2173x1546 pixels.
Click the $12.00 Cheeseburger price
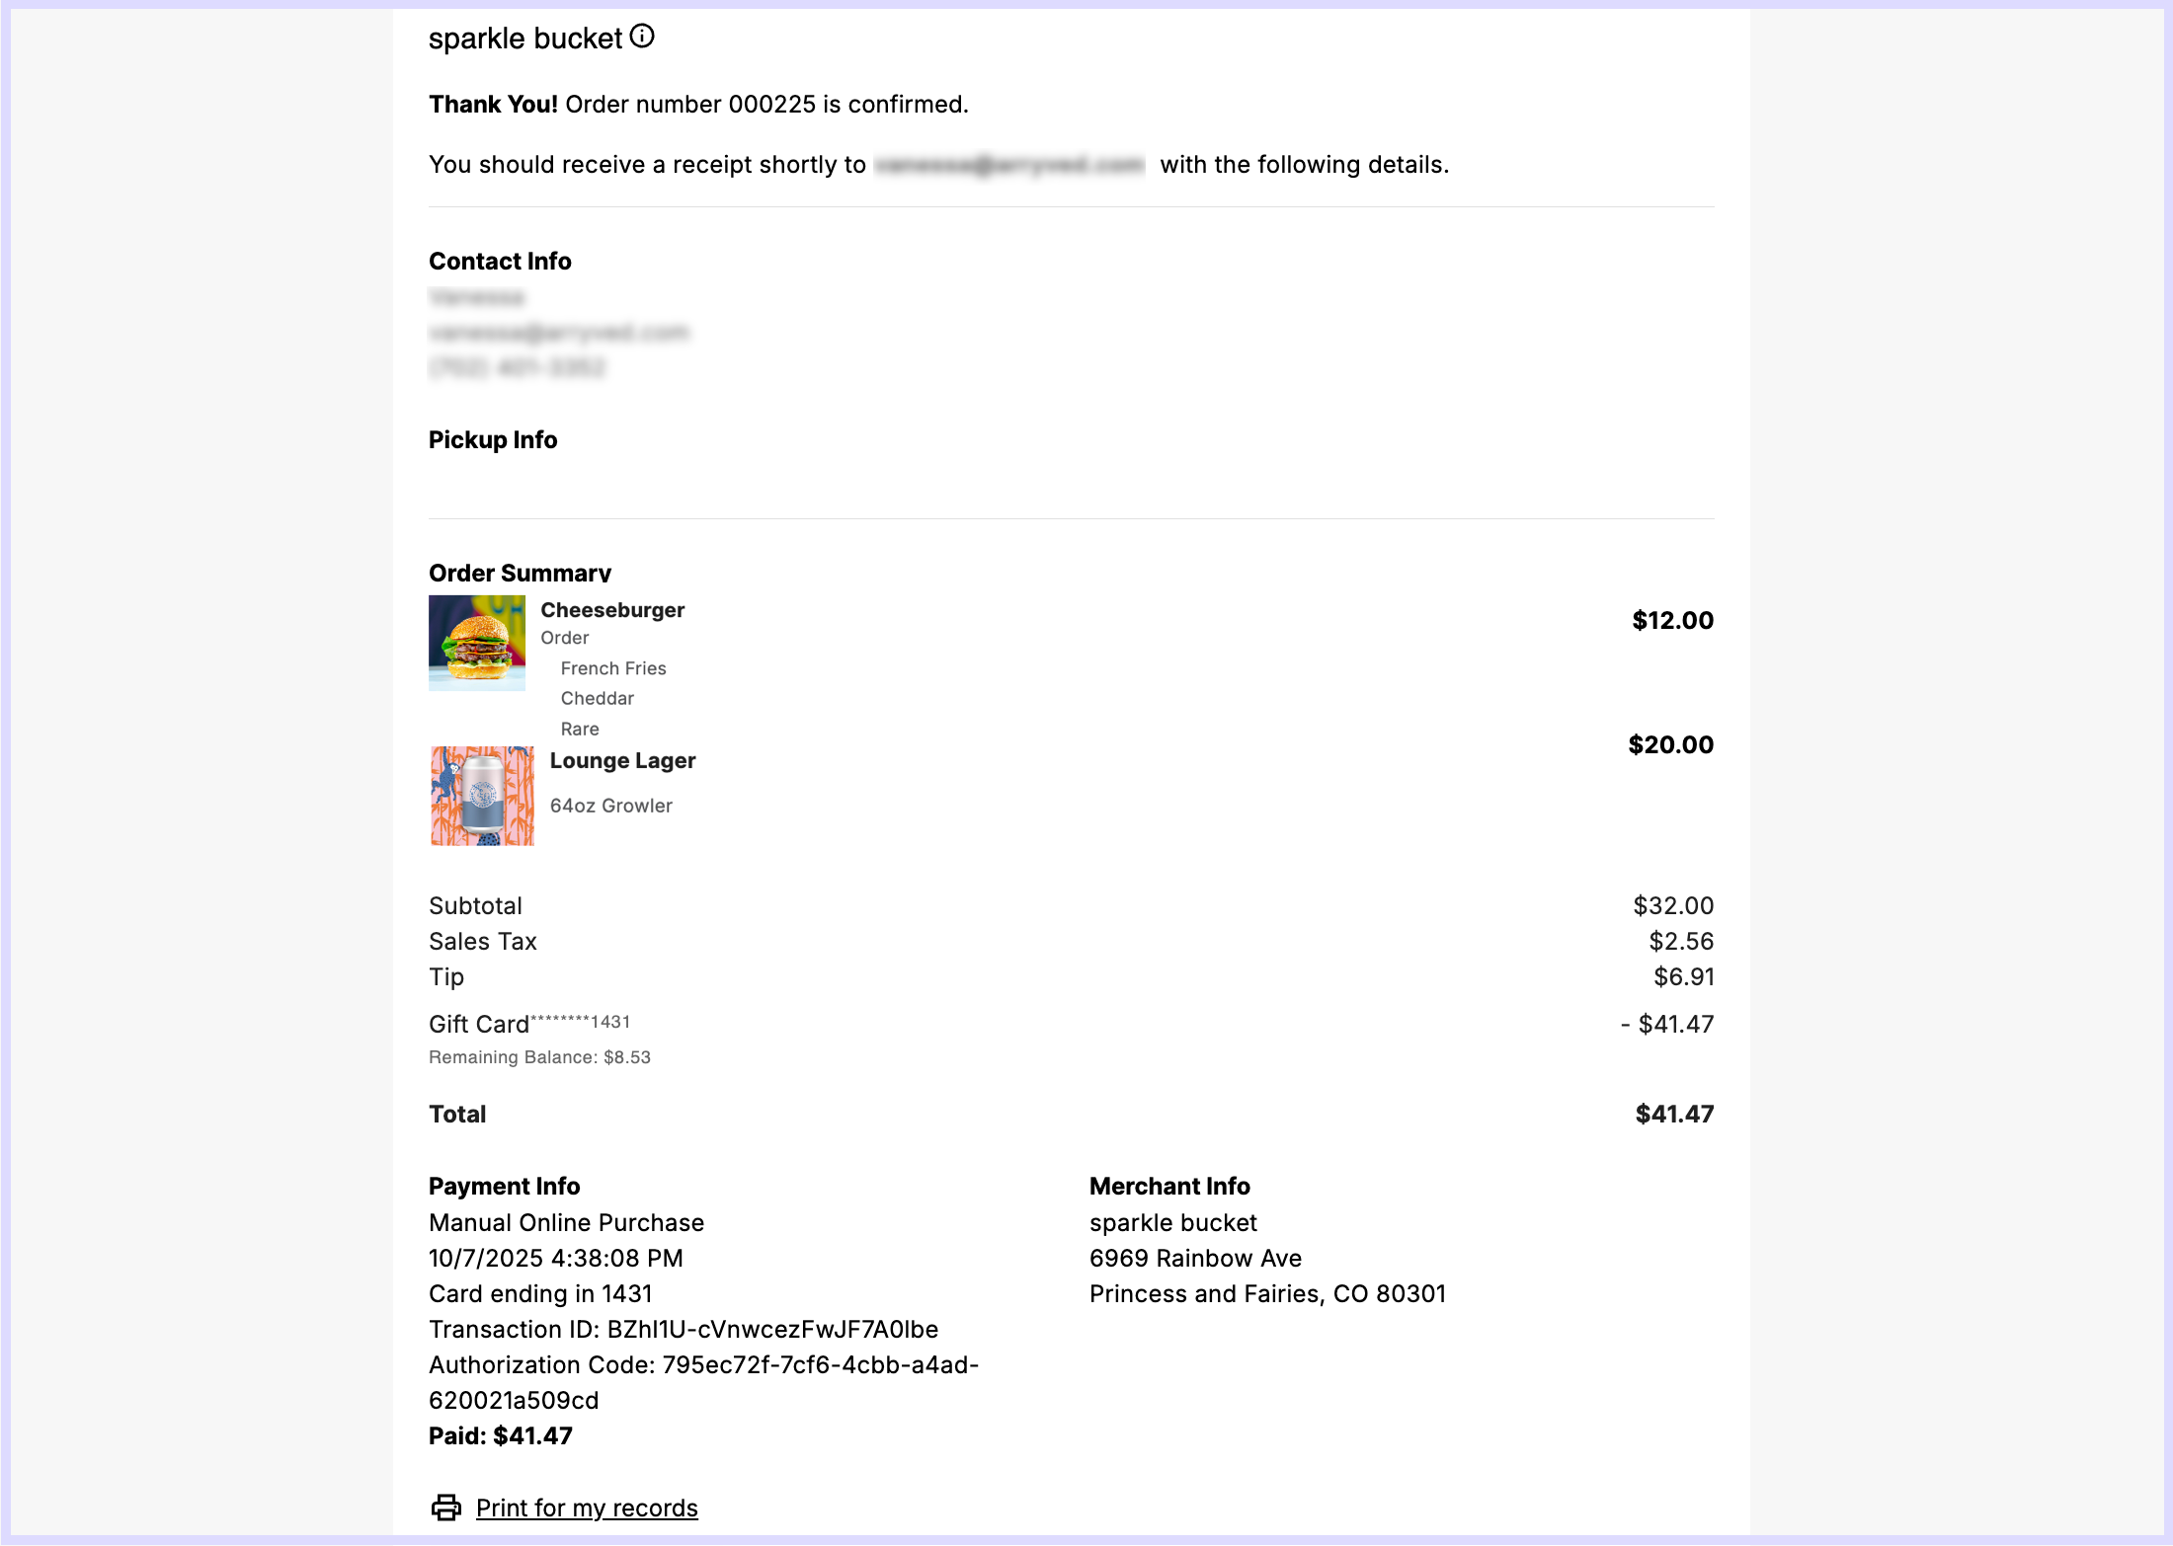coord(1672,621)
